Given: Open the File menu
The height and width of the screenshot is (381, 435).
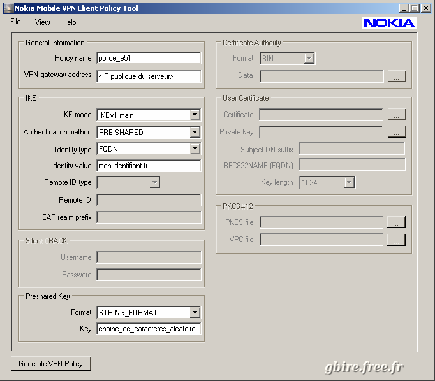Looking at the screenshot, I should coord(15,22).
